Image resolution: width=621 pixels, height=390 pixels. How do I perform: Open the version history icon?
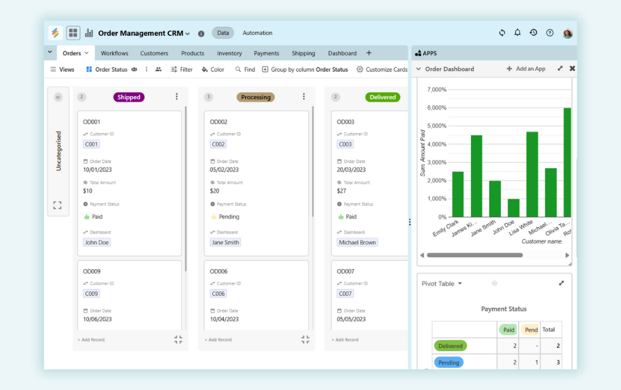coord(533,33)
